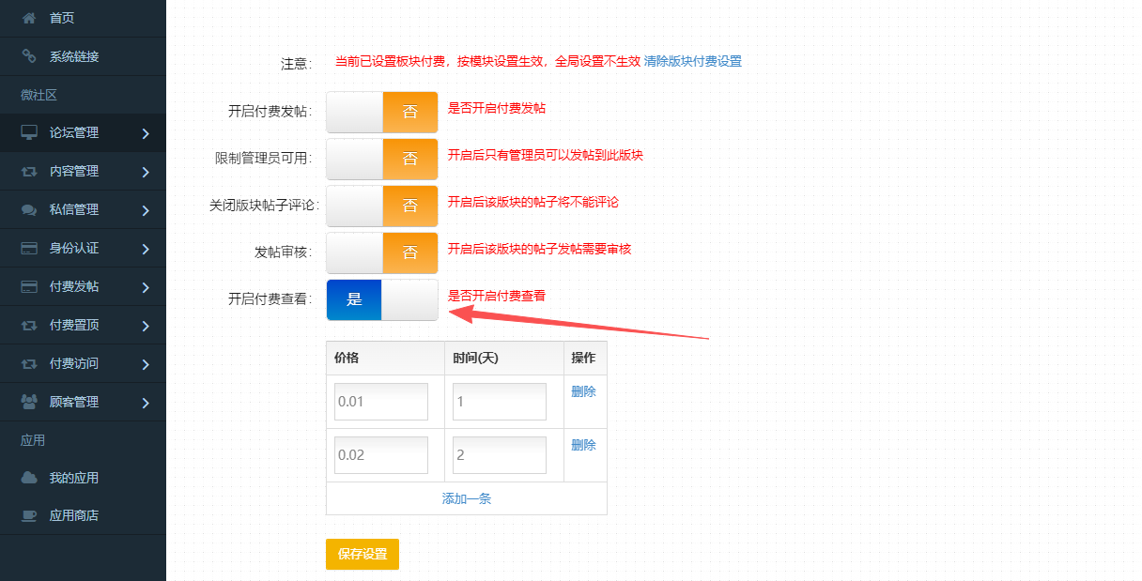Image resolution: width=1142 pixels, height=581 pixels.
Task: Toggle the 开启付费发帖 switch
Action: click(x=382, y=112)
